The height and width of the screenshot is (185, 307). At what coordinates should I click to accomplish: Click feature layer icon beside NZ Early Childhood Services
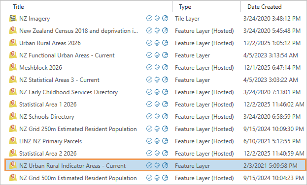[13, 92]
